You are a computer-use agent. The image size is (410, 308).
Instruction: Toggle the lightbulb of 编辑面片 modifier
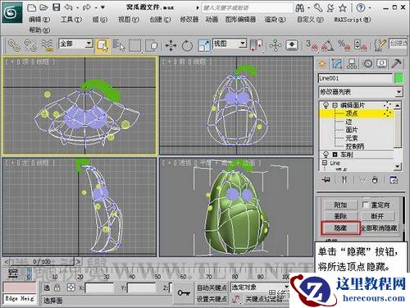coord(326,105)
